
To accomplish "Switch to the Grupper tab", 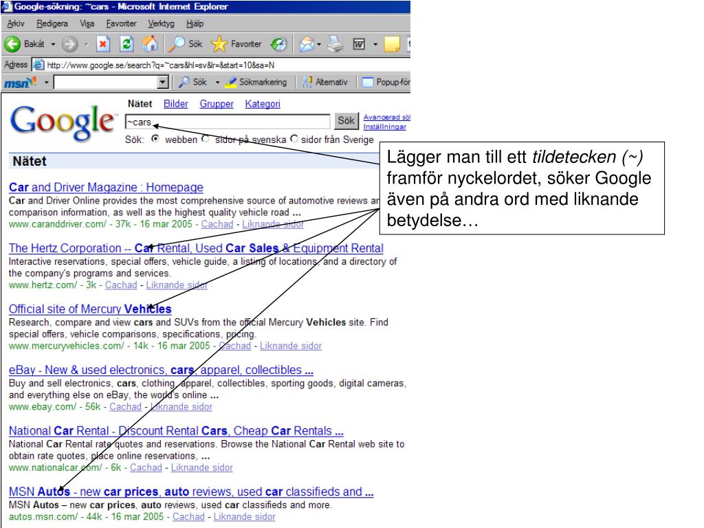I will click(x=217, y=104).
